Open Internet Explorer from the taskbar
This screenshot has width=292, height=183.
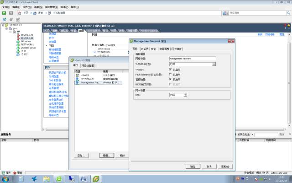(59, 179)
